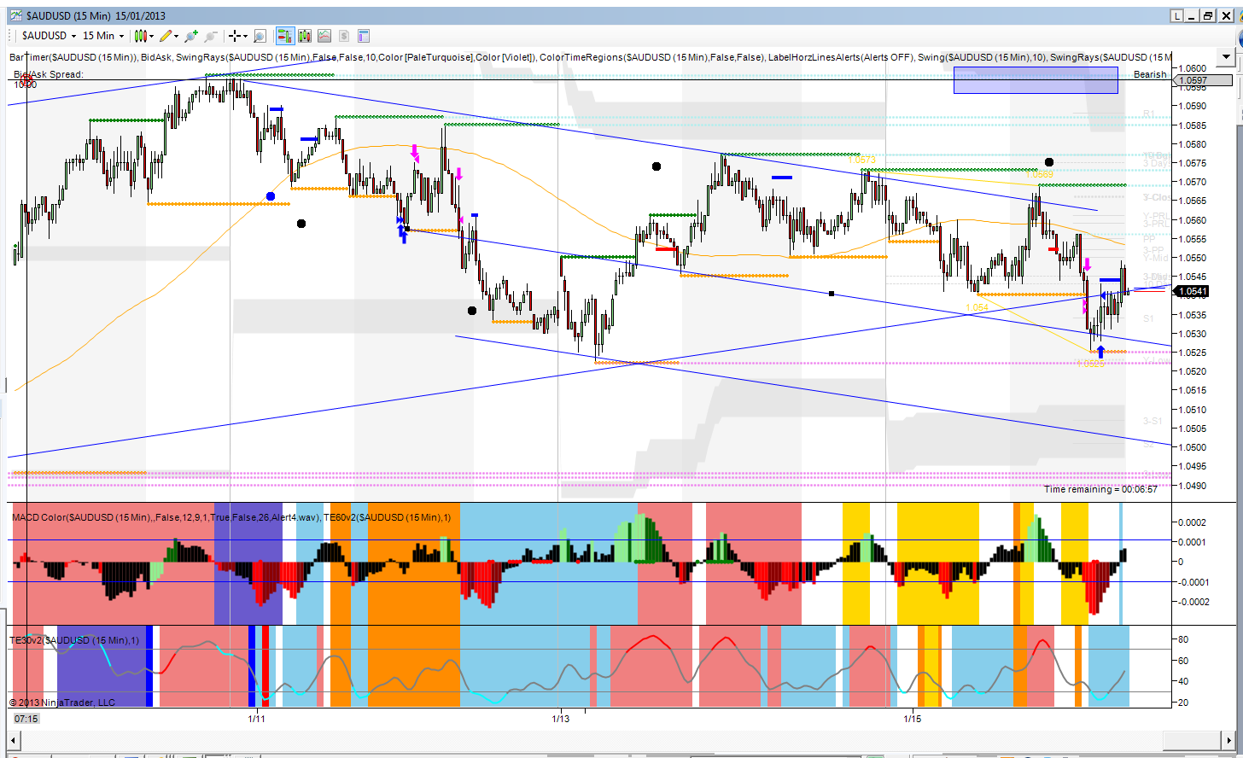Click the 0.0002 MACD axis label
Image resolution: width=1243 pixels, height=758 pixels.
[1193, 522]
